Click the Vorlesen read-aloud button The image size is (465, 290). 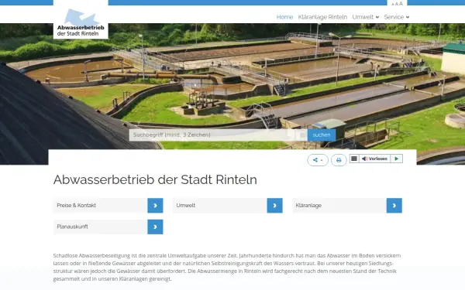[x=375, y=159]
